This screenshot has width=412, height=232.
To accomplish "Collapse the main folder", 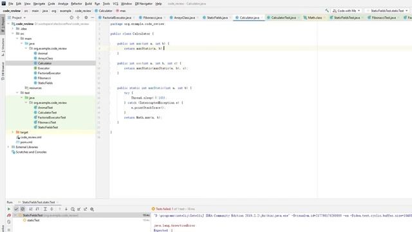I will click(17, 39).
